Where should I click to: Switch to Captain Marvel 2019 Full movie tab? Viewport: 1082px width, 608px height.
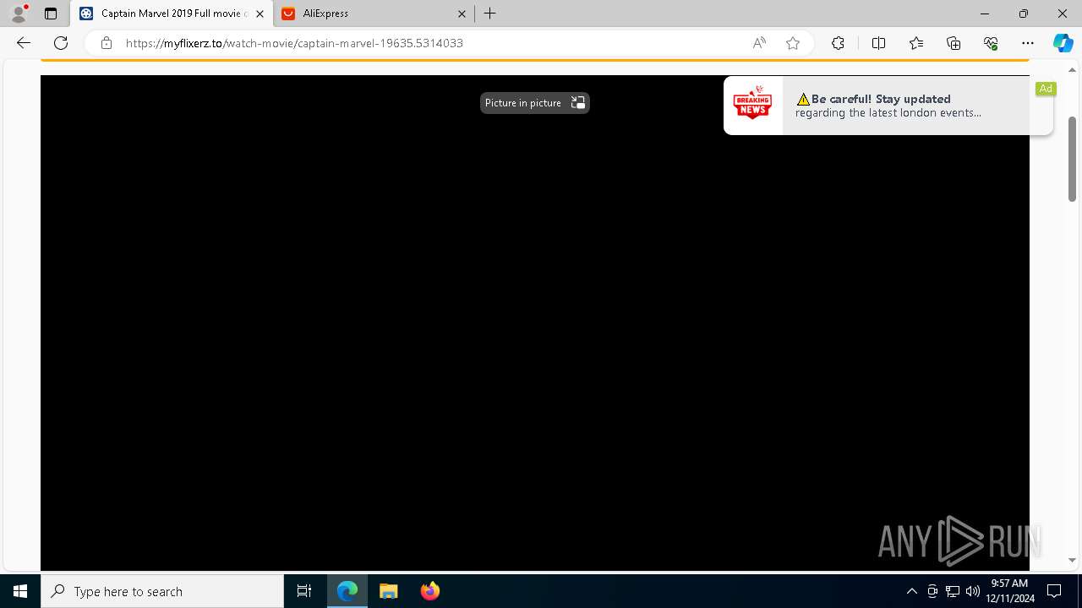click(x=172, y=14)
